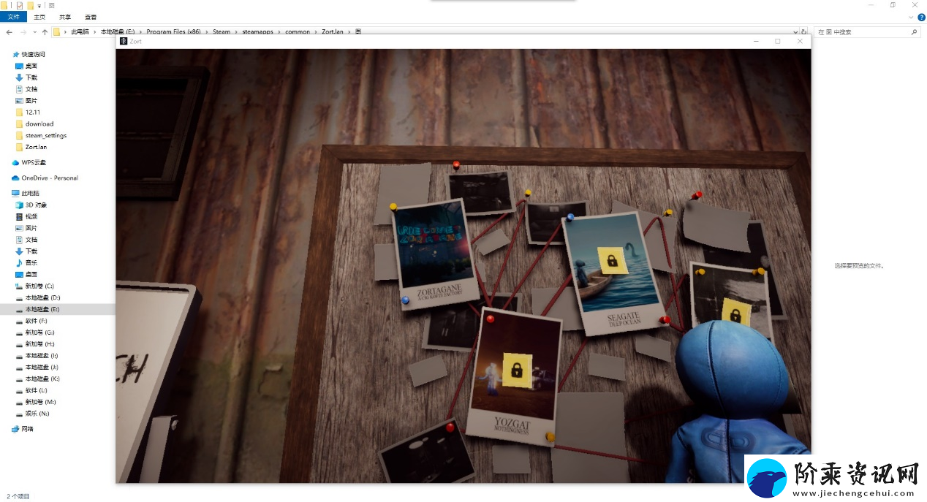
Task: Select drive 本地磁盘 (K:)
Action: tap(37, 379)
